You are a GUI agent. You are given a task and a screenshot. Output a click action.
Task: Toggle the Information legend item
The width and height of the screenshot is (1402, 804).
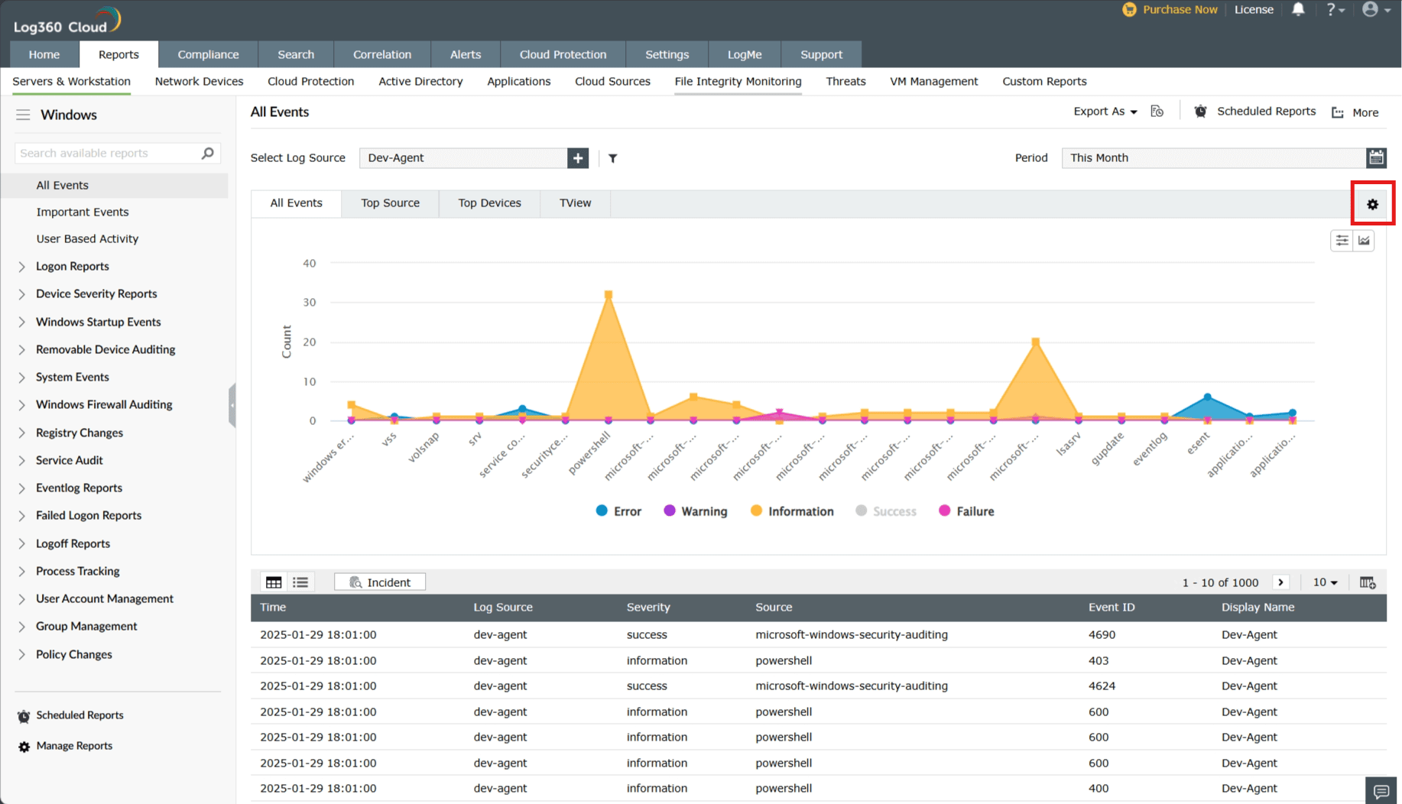pos(792,511)
